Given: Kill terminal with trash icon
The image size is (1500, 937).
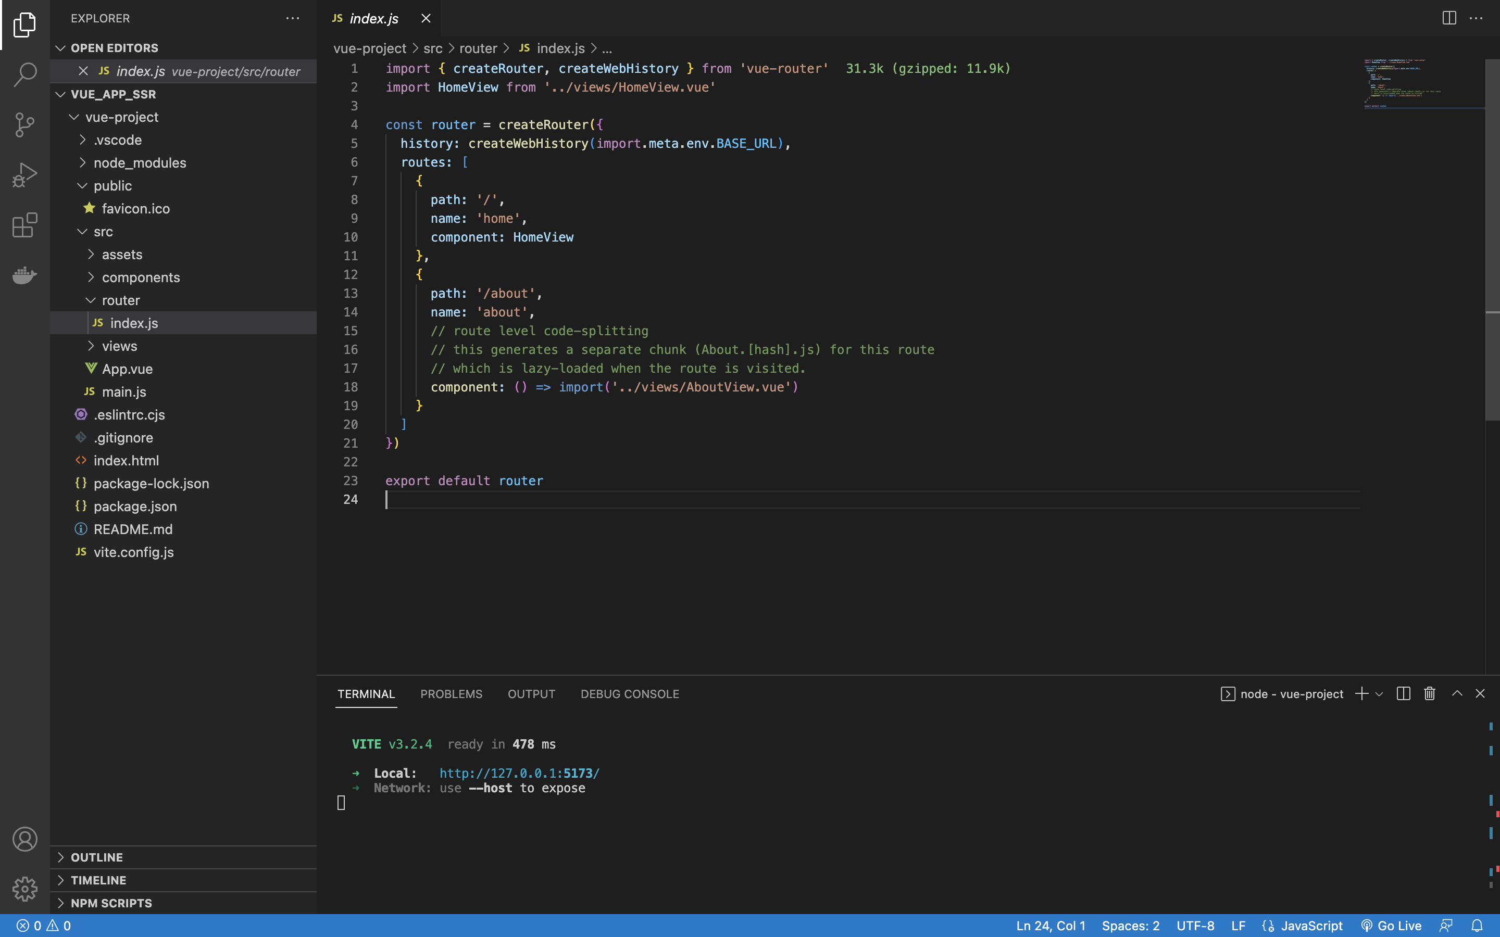Looking at the screenshot, I should tap(1429, 693).
